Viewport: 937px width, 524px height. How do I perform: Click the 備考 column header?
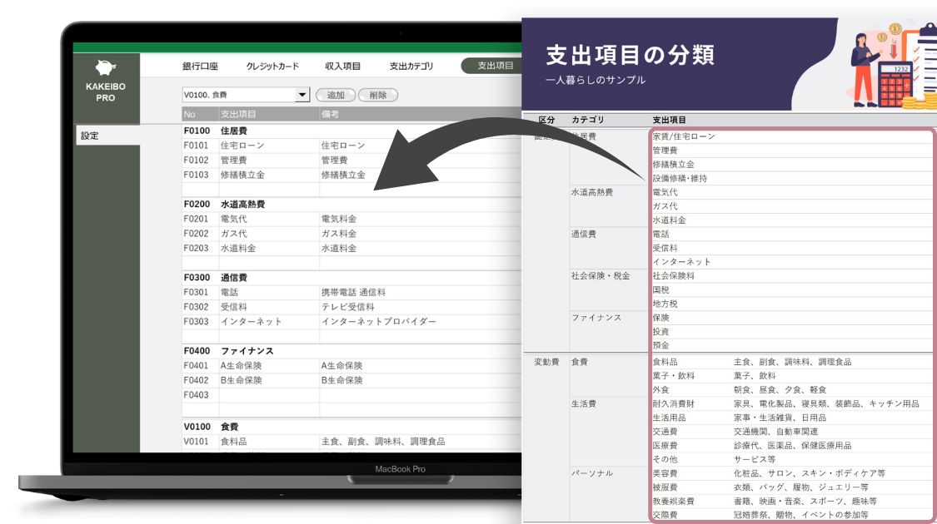(330, 114)
